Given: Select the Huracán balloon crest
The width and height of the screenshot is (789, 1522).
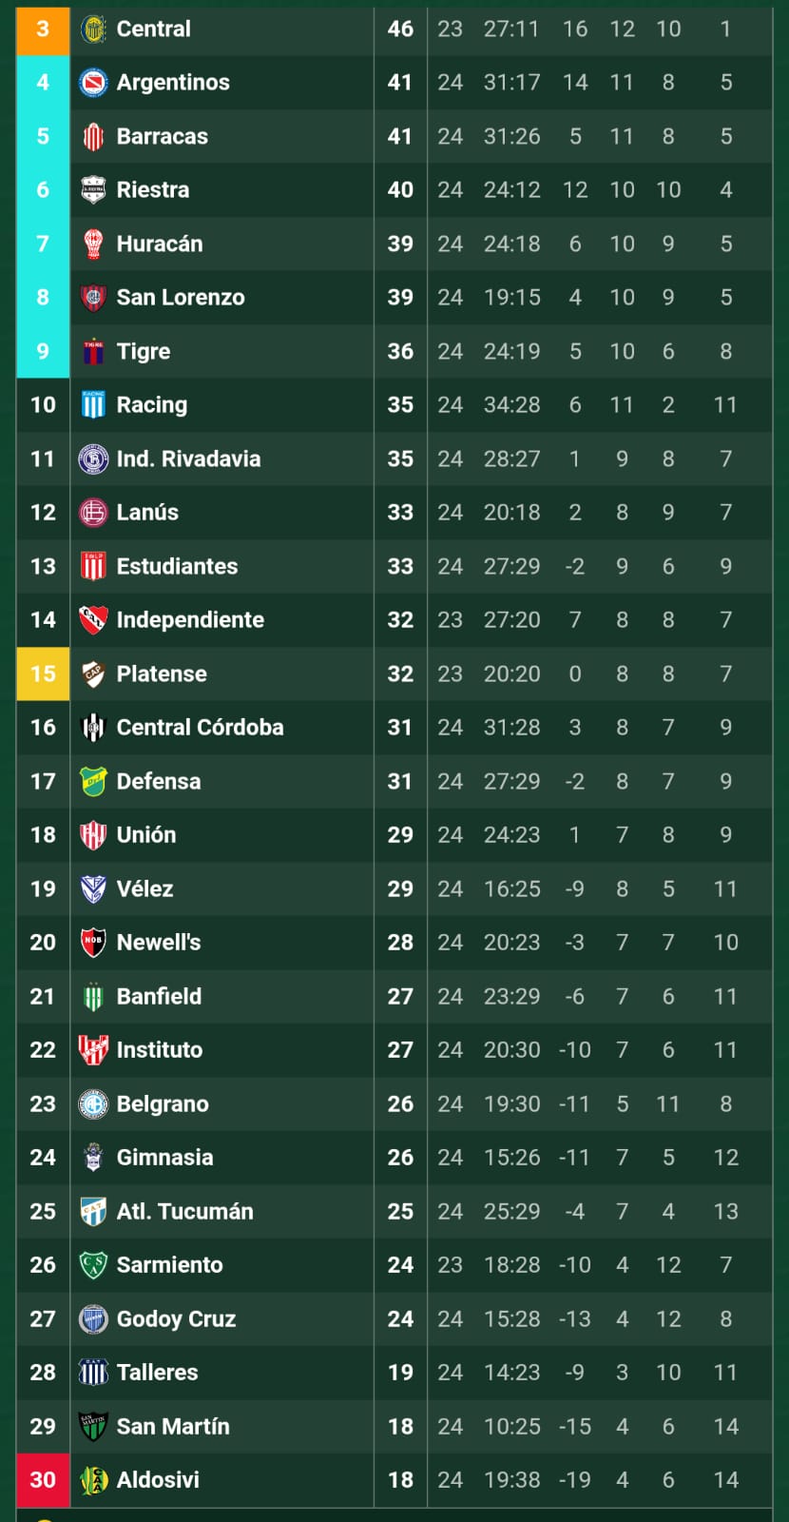Looking at the screenshot, I should point(93,244).
